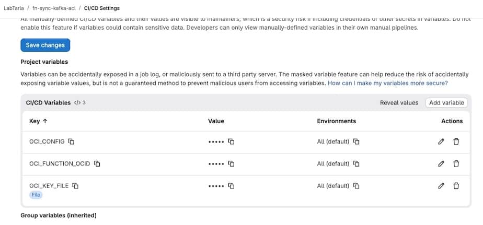Edit the OCI_FUNCTION_OCID variable
Viewport: 483px width, 225px height.
441,164
